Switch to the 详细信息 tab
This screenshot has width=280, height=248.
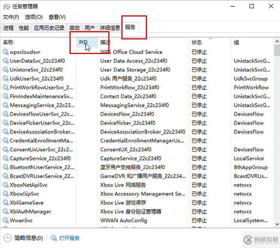click(110, 28)
